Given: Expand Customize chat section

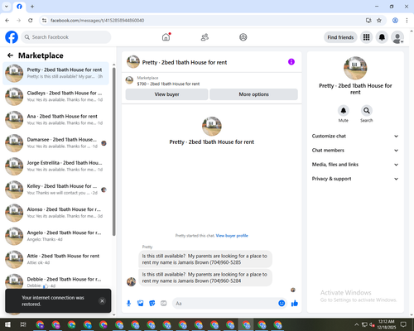Looking at the screenshot, I should click(355, 136).
